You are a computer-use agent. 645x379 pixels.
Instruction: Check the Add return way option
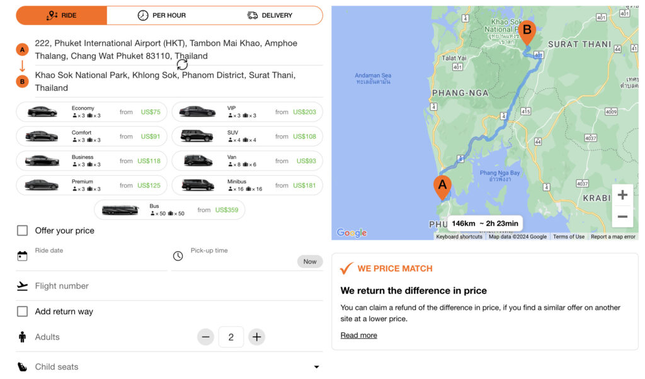coord(23,311)
